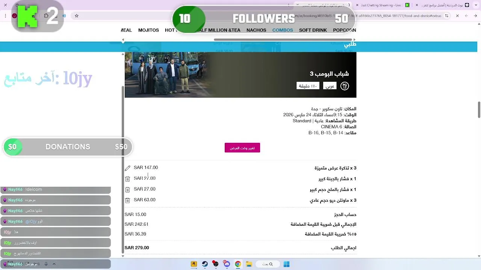Viewport: 481px width, 270px height.
Task: Open File Explorer from the taskbar
Action: pyautogui.click(x=249, y=264)
